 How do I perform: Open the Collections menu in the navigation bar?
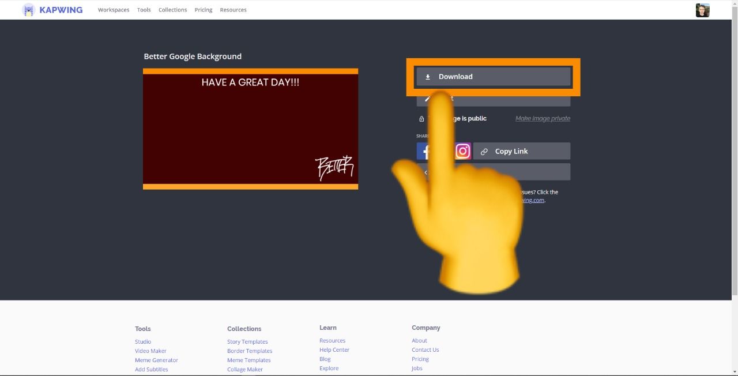click(x=172, y=10)
